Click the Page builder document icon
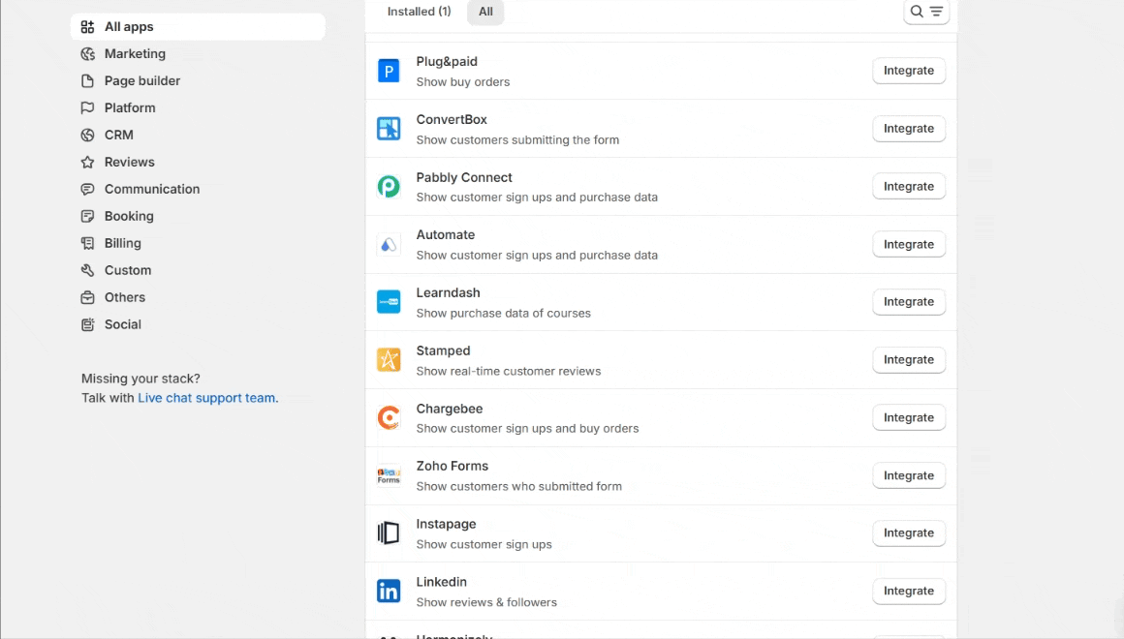The width and height of the screenshot is (1124, 639). point(87,81)
